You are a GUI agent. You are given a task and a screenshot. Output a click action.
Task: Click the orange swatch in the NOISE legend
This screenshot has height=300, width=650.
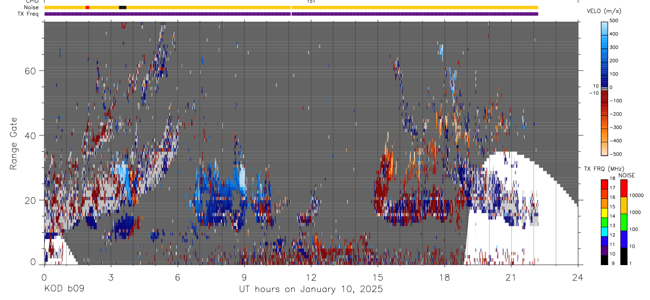624,205
